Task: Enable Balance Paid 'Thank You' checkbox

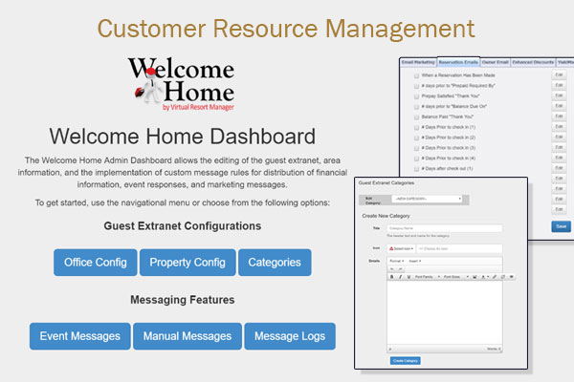Action: [416, 117]
